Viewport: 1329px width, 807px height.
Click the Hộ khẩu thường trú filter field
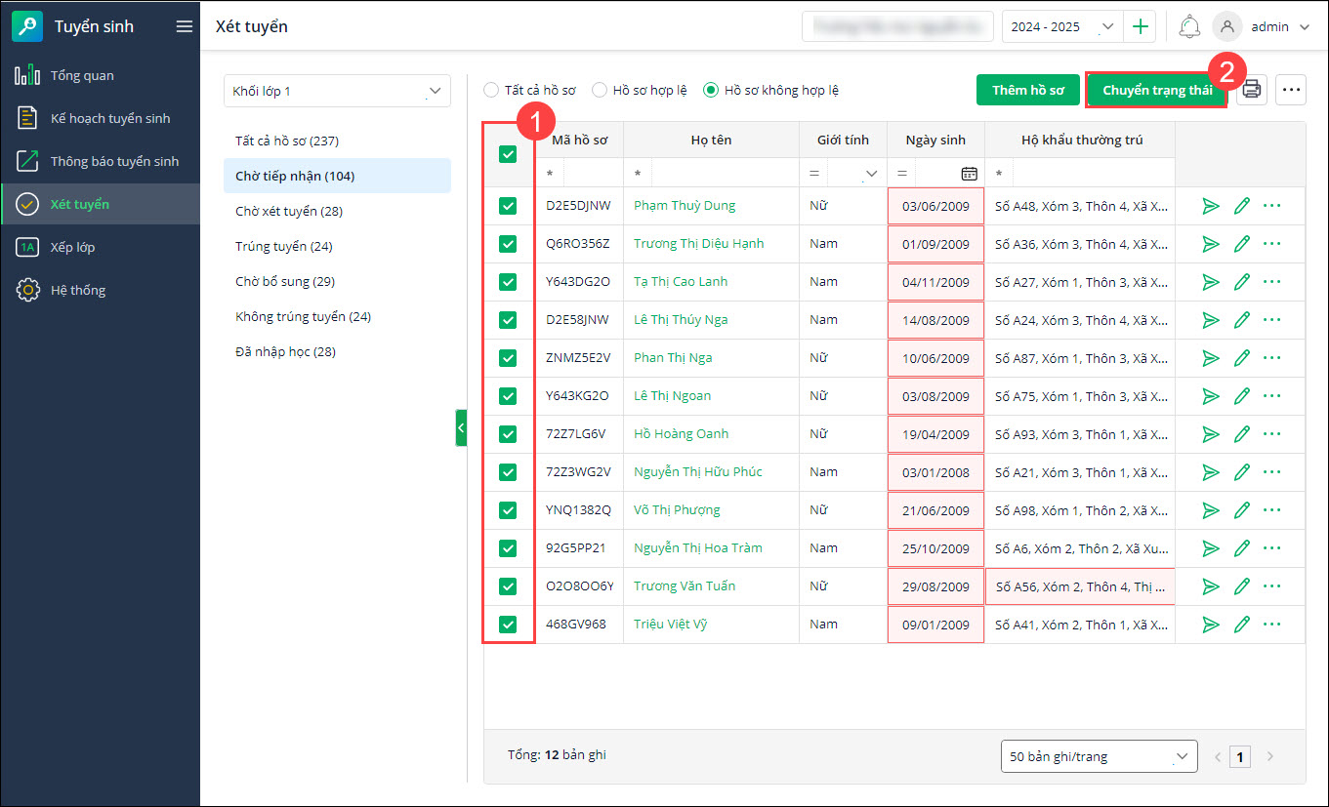pyautogui.click(x=1094, y=174)
